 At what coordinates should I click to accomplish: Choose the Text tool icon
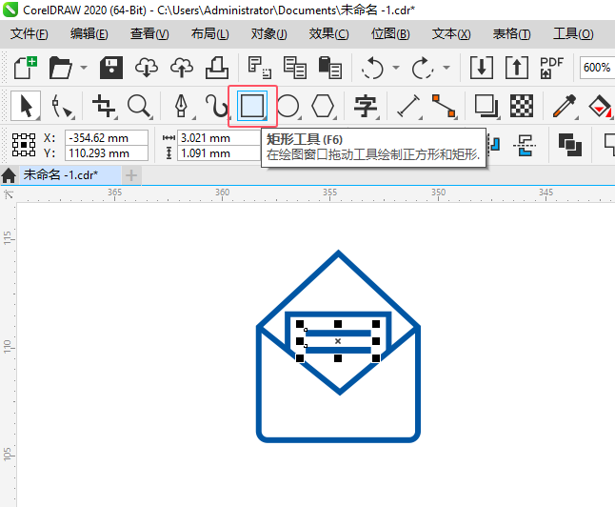pos(366,106)
